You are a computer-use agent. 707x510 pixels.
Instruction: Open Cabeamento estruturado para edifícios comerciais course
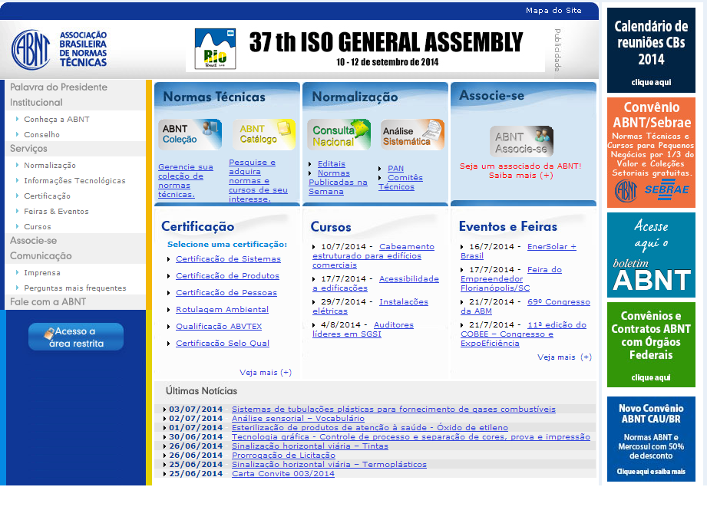(373, 256)
